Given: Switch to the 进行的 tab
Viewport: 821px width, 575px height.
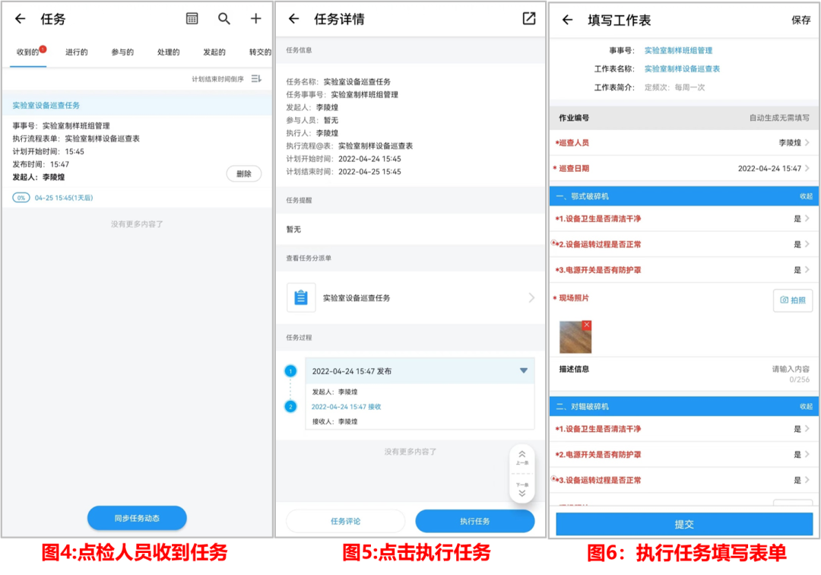Looking at the screenshot, I should pos(76,52).
